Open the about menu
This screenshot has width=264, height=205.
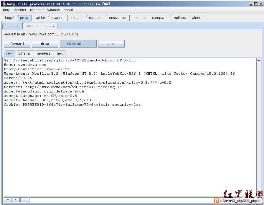[68, 10]
